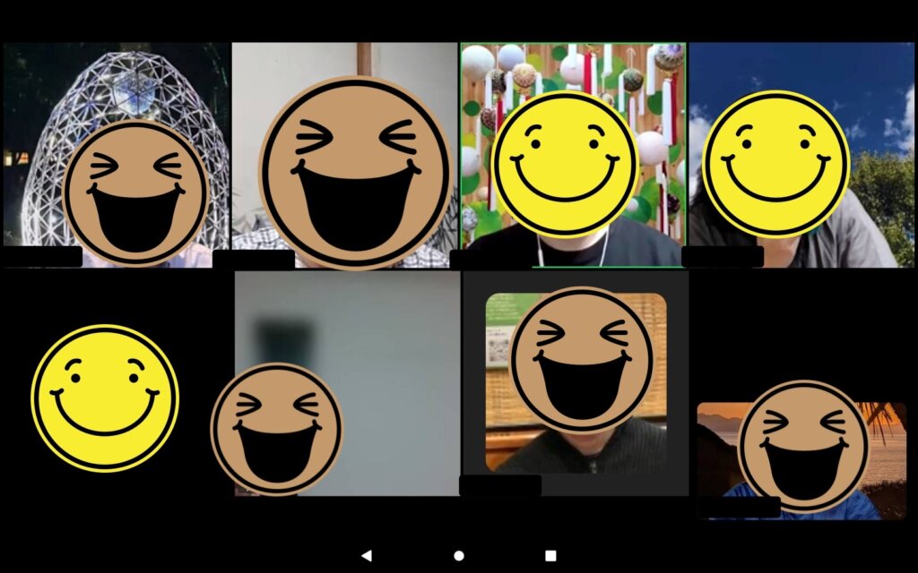The image size is (918, 573).
Task: Open recent apps with the square button
Action: tap(550, 555)
